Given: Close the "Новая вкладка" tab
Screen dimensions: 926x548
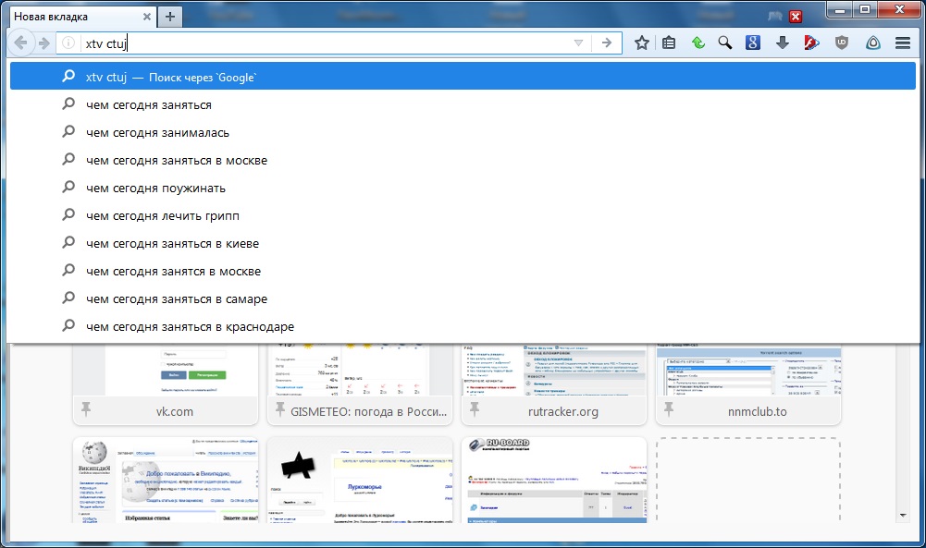Looking at the screenshot, I should 146,17.
